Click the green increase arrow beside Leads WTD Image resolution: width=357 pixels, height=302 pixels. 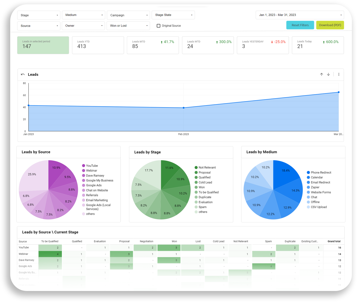(x=217, y=41)
